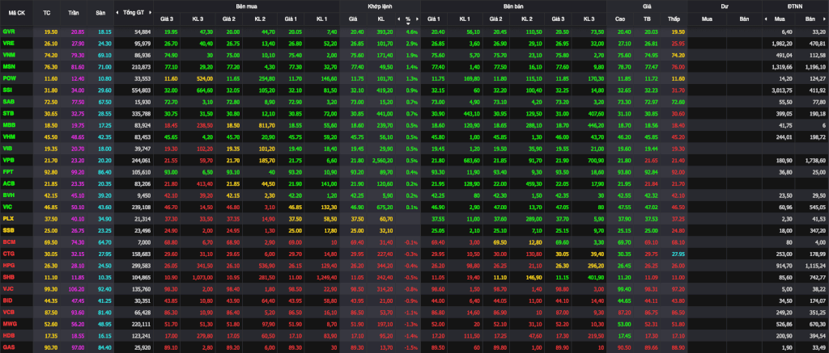This screenshot has height=353, width=829.
Task: Select the GAS ticker
Action: (8, 347)
